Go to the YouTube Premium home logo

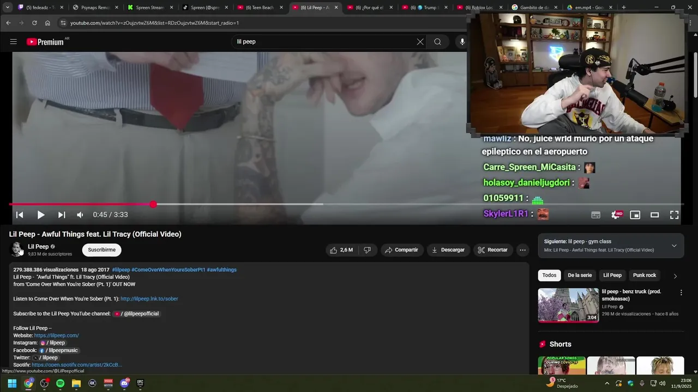45,42
